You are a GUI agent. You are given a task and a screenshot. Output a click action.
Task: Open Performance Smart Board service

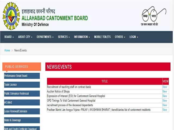[x=22, y=76]
